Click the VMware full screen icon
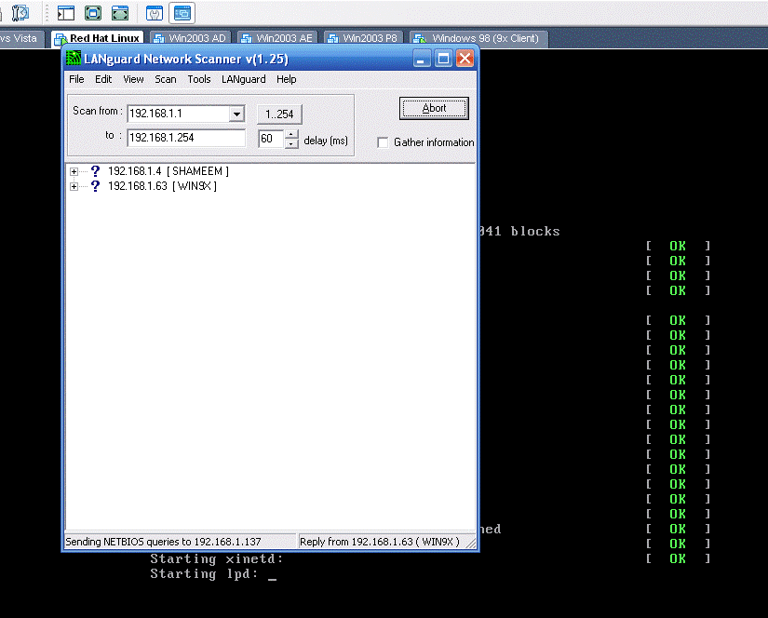The image size is (768, 618). click(93, 13)
